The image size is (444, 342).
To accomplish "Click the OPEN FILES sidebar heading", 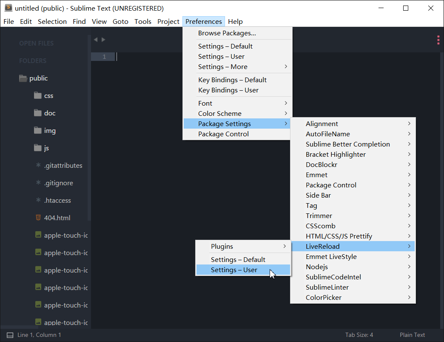I will (37, 43).
